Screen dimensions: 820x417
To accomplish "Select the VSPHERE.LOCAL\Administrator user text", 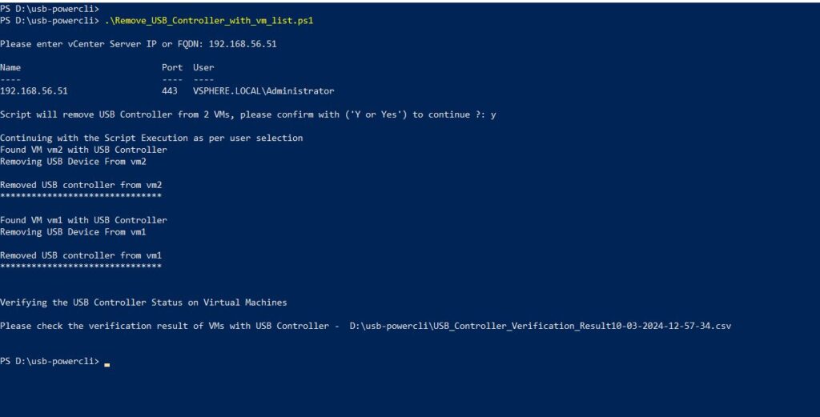I will 263,91.
